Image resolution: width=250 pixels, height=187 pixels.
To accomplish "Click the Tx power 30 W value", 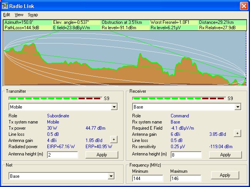I will [52, 128].
